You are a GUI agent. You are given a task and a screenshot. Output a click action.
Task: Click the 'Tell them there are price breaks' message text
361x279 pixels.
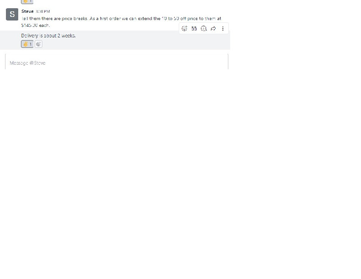[x=55, y=19]
